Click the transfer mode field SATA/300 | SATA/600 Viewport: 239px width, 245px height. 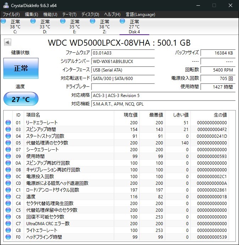pyautogui.click(x=123, y=78)
